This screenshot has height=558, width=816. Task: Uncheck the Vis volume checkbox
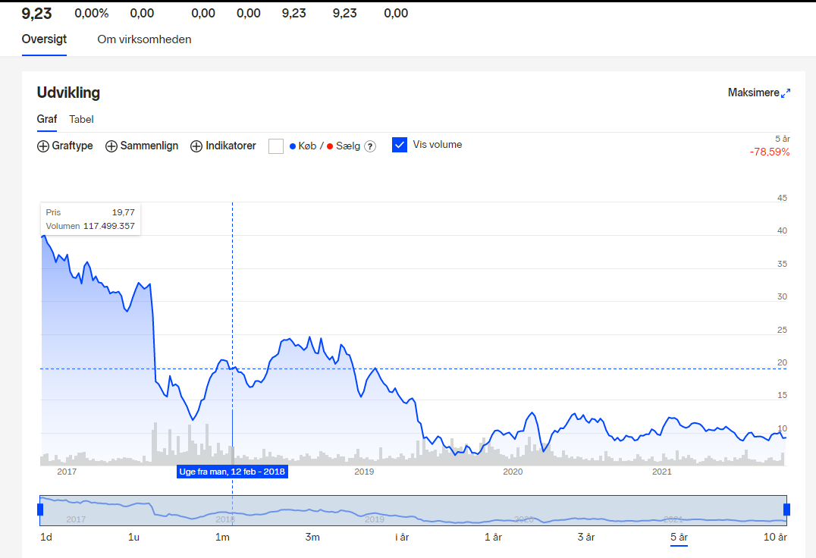[x=400, y=145]
